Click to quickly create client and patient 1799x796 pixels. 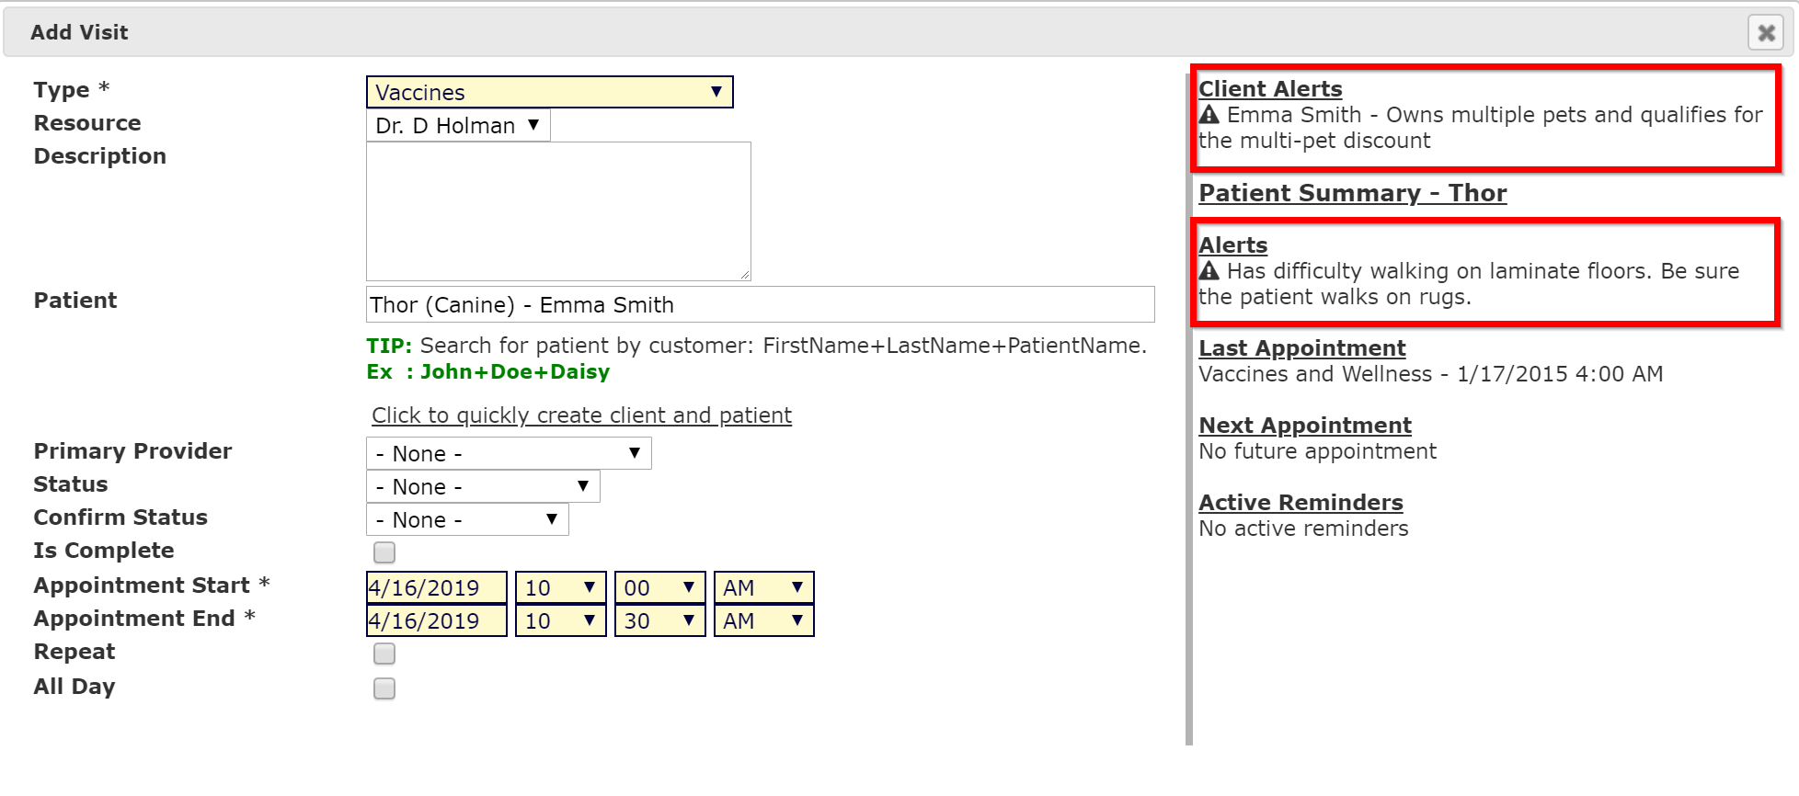click(581, 415)
